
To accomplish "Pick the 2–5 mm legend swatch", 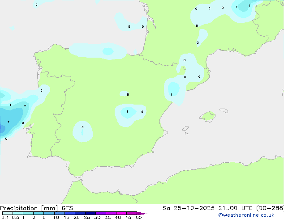I will (39, 213).
